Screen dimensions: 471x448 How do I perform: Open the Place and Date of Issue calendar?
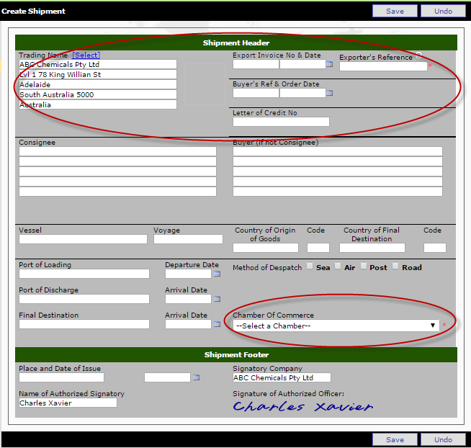[196, 377]
